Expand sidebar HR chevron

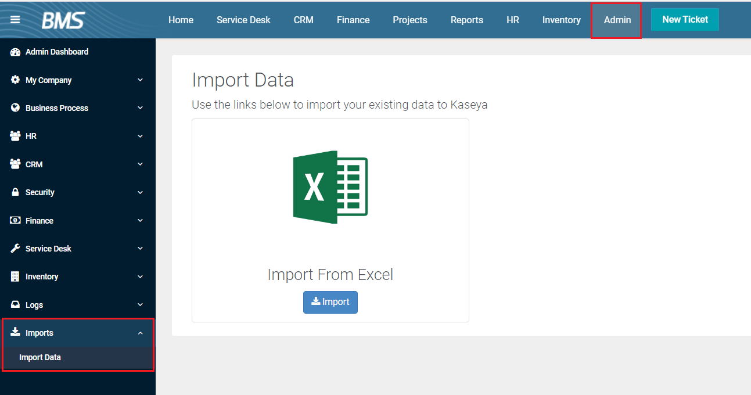coord(140,136)
